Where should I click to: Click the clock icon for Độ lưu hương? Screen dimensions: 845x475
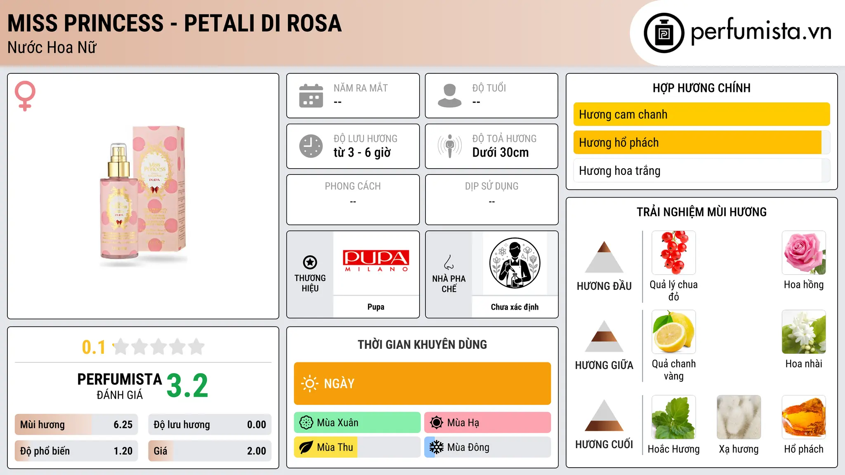pos(311,146)
